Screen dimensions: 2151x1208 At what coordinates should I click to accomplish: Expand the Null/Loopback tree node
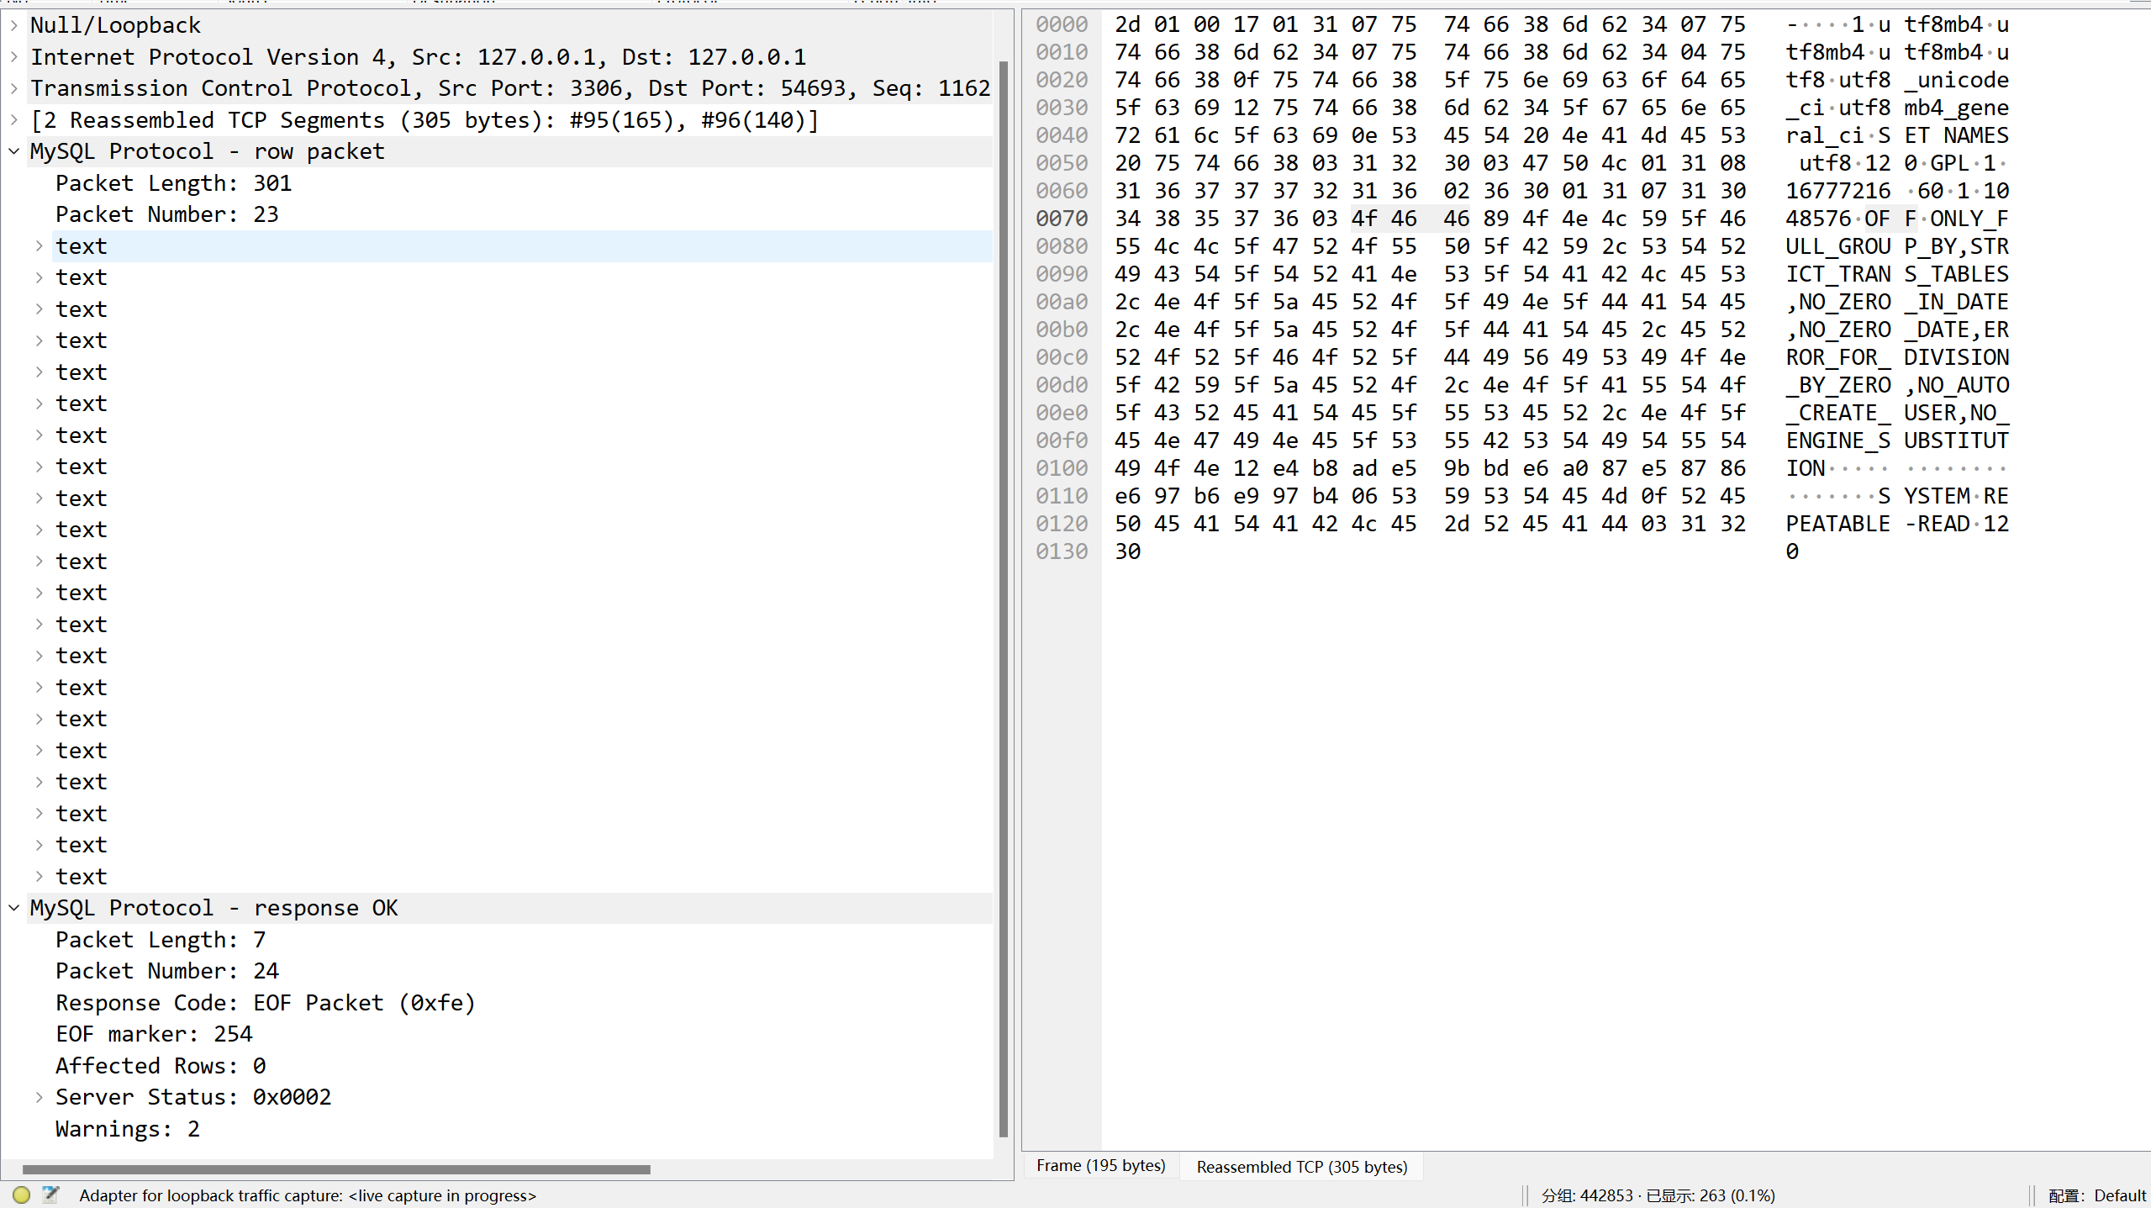point(13,25)
